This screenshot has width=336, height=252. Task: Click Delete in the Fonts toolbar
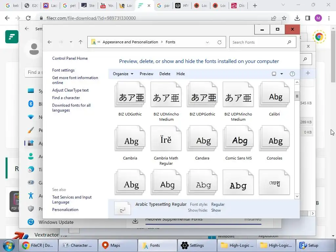pos(165,74)
